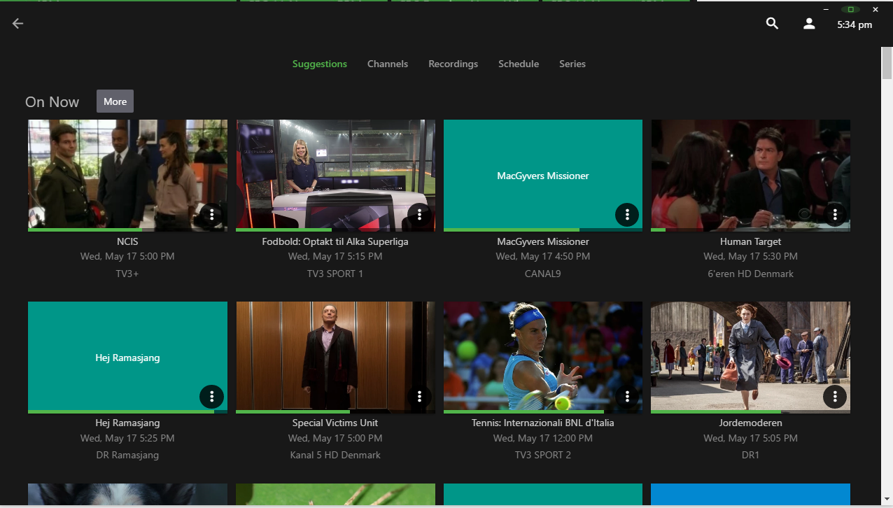Open the search function
Screen dimensions: 893x508
click(x=771, y=23)
